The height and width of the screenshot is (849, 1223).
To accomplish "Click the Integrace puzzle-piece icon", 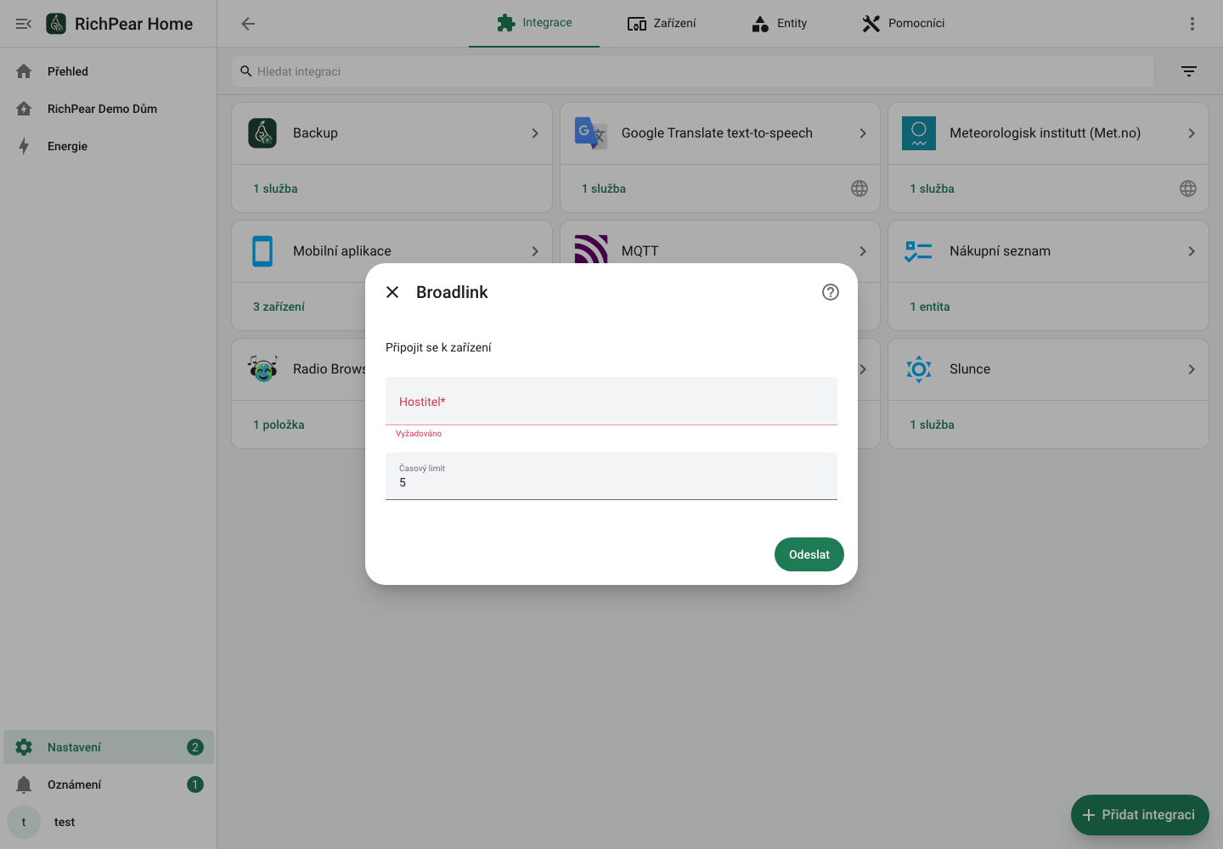I will pyautogui.click(x=506, y=23).
